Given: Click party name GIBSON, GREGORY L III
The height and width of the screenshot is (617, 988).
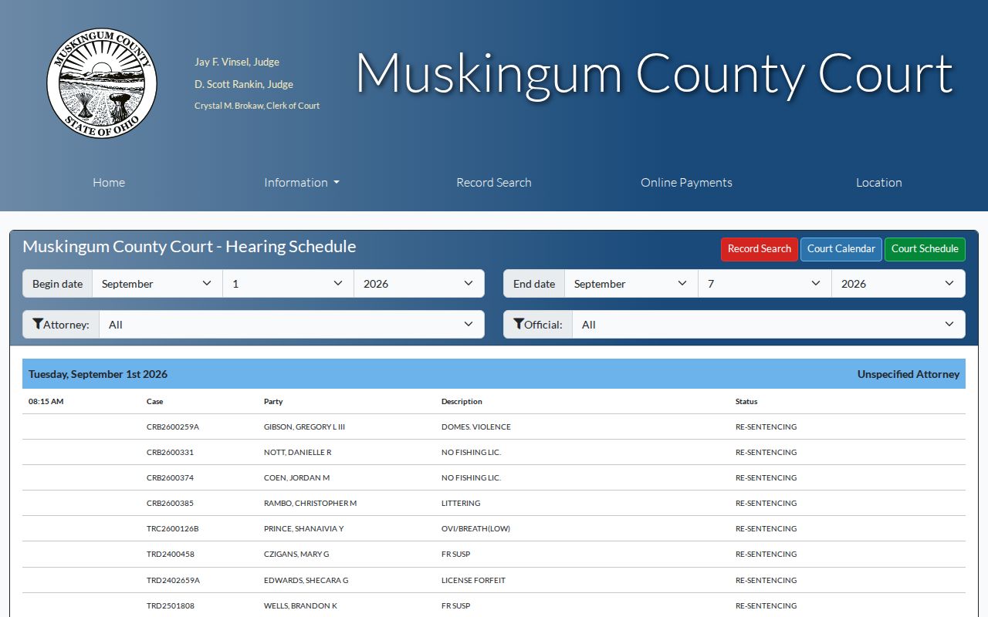Looking at the screenshot, I should [304, 427].
